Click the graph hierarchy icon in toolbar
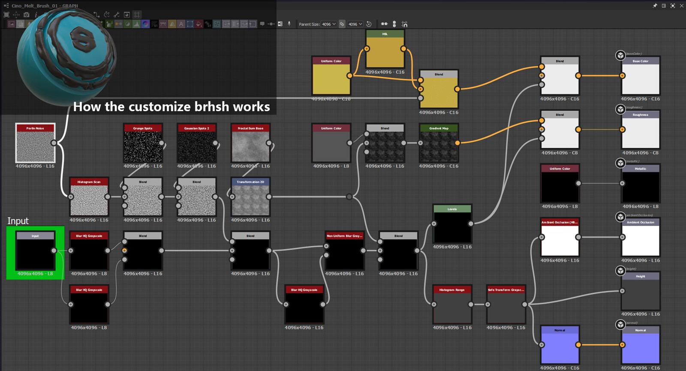 pos(280,24)
